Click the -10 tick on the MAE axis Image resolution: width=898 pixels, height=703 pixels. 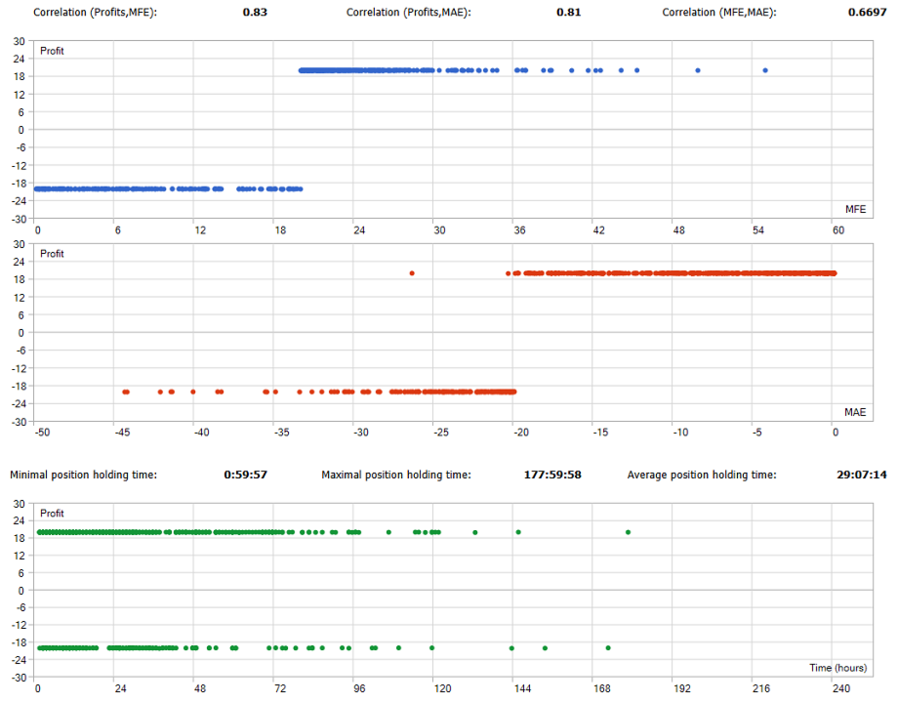(679, 432)
